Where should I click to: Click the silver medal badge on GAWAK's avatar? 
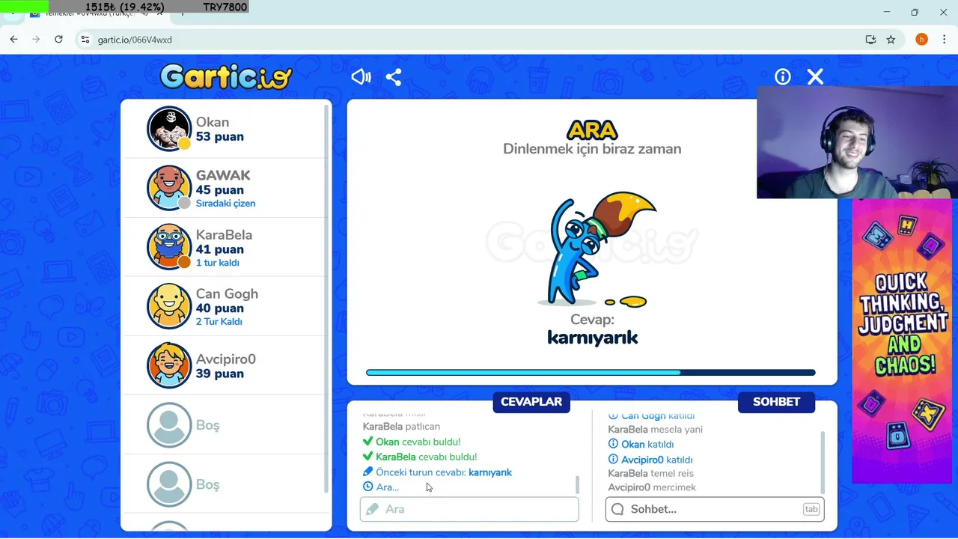tap(184, 203)
